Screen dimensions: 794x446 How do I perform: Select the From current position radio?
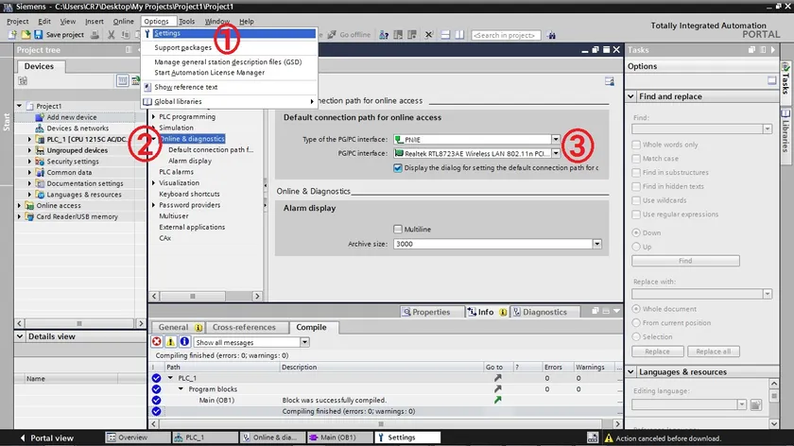pyautogui.click(x=636, y=322)
